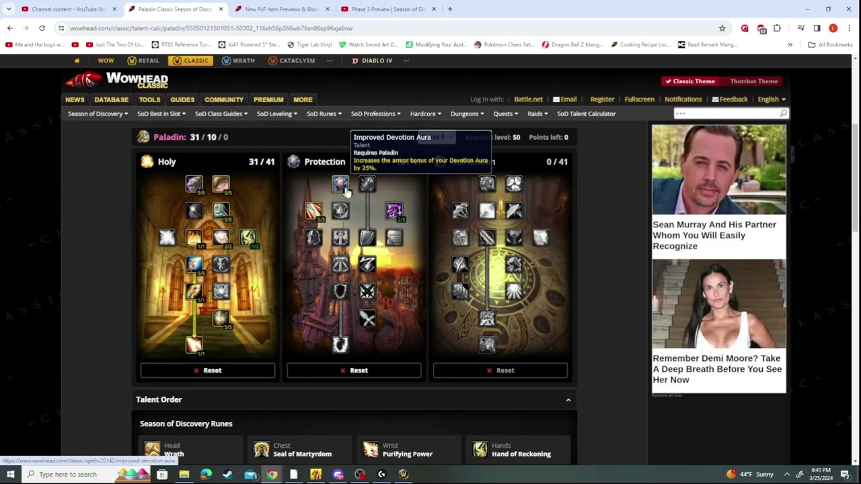Viewport: 861px width, 484px height.
Task: Click the Feedback link
Action: click(730, 99)
